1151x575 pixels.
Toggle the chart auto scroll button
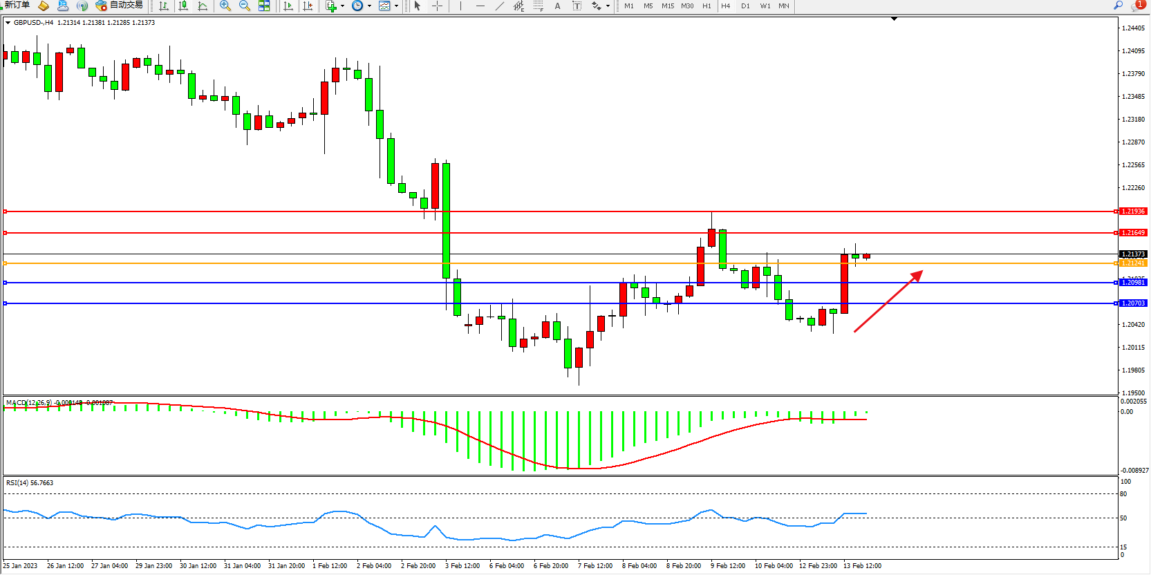(288, 6)
